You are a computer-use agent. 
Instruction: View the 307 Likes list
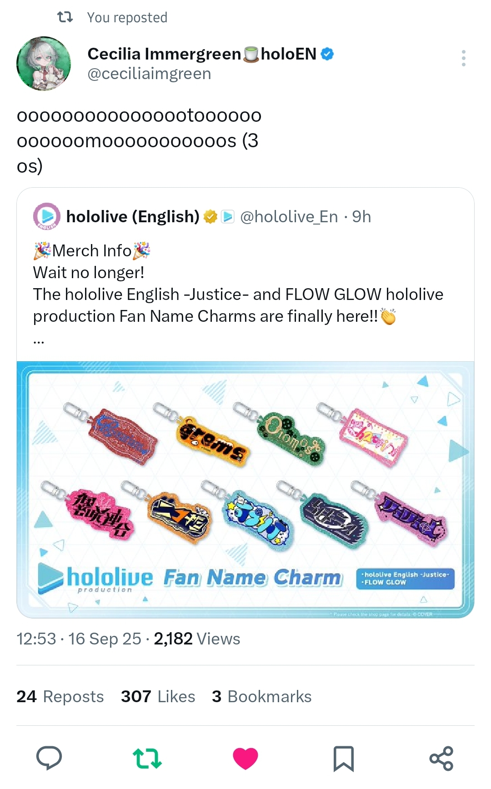click(158, 696)
